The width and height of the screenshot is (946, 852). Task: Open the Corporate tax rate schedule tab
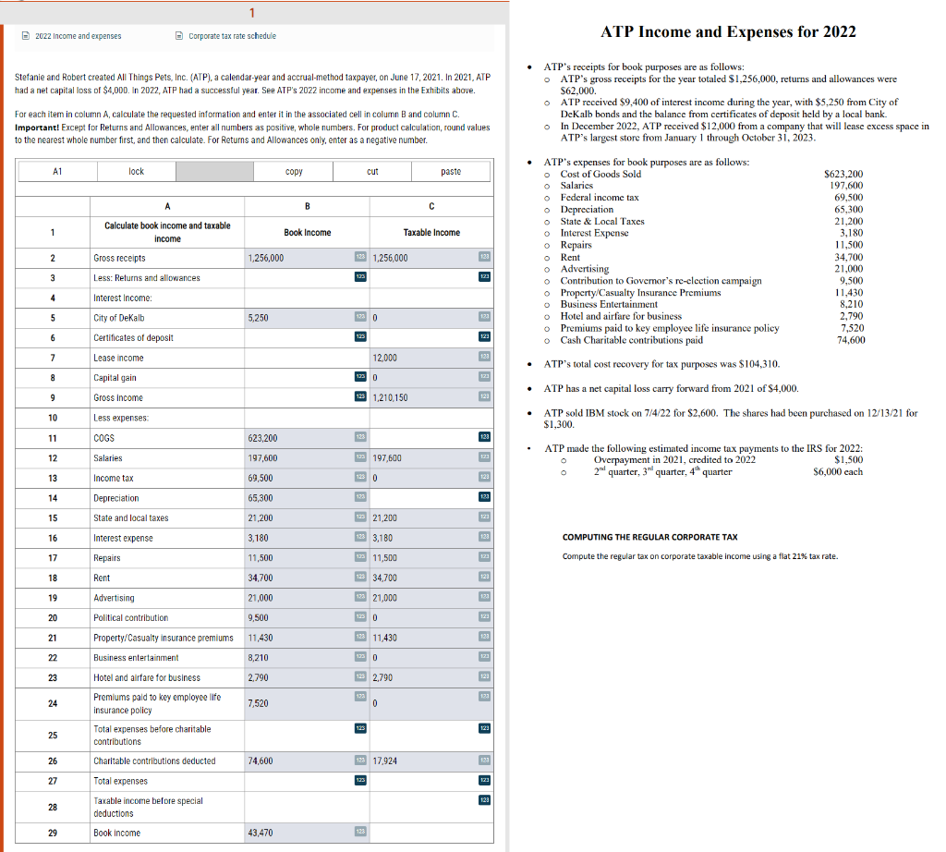tap(231, 35)
